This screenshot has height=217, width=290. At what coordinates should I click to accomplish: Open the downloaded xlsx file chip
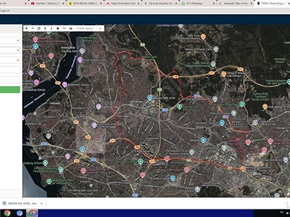[x=20, y=203]
